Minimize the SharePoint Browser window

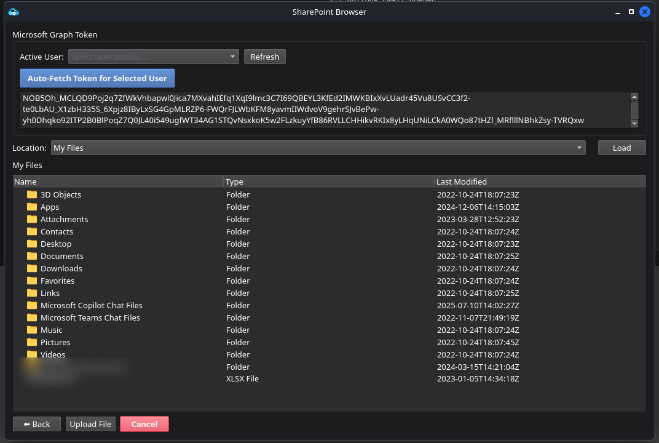pyautogui.click(x=617, y=12)
